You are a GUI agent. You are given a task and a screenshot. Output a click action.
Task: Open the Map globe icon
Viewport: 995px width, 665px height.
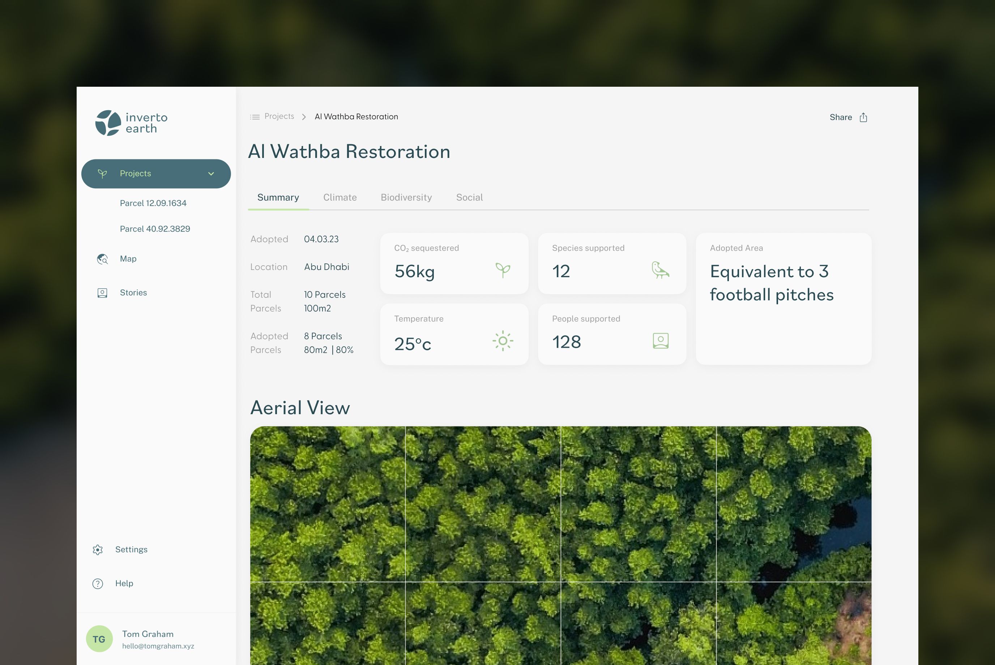(x=102, y=259)
